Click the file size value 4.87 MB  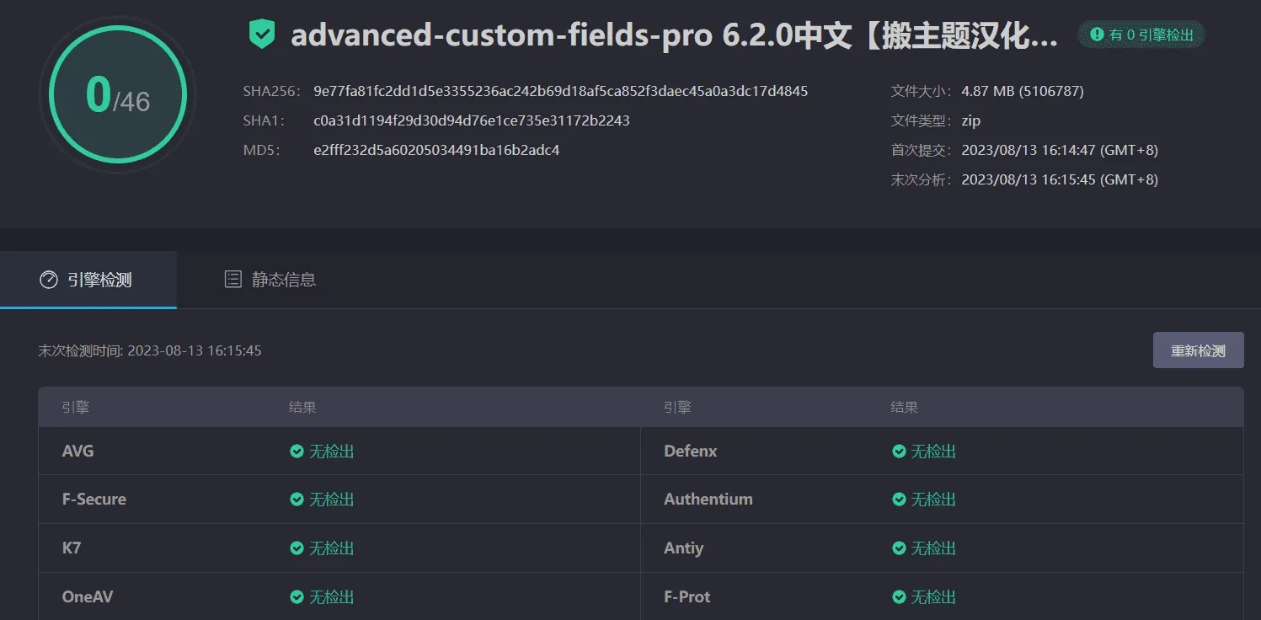(1023, 91)
